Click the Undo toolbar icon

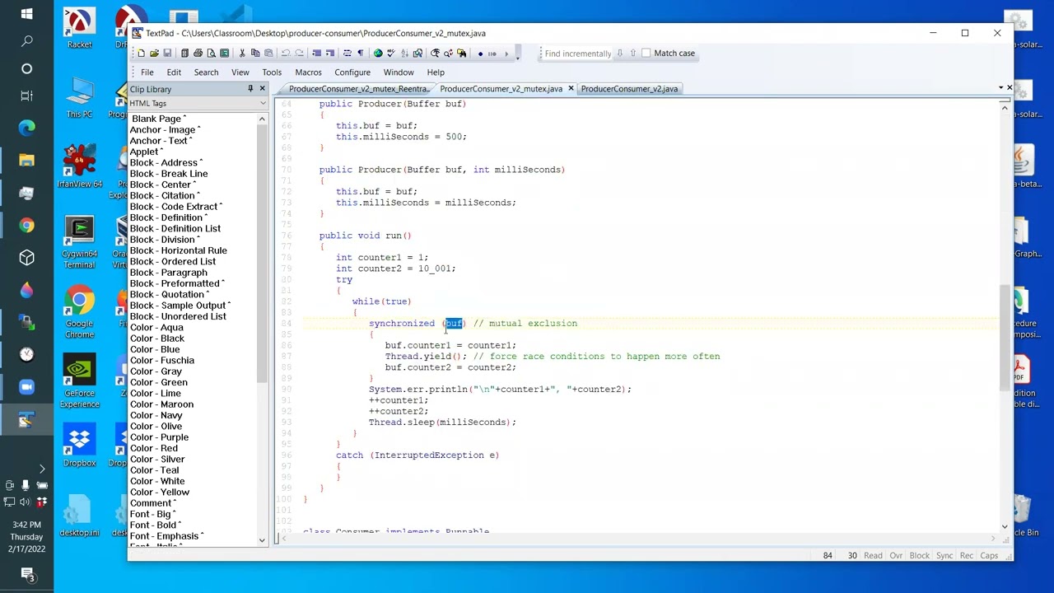pos(286,54)
